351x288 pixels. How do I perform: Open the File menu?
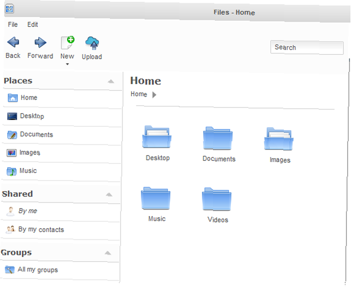[13, 25]
